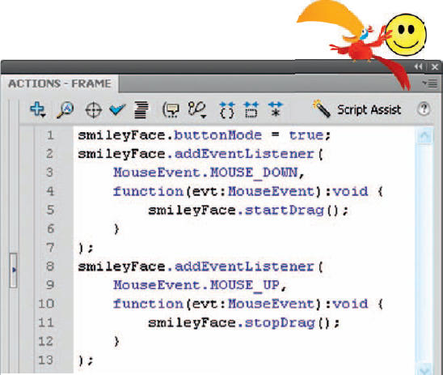Click the scrollbar down arrow
Viewport: 443px width, 375px height.
[x=424, y=369]
